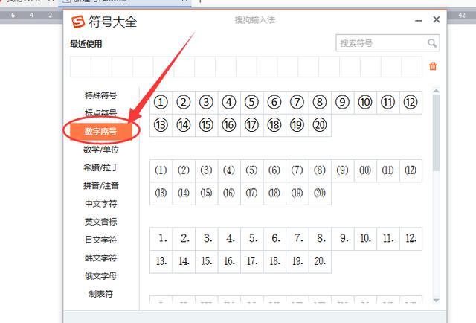Clear recent symbols with trash icon
Screen dimensions: 476x323
[433, 66]
